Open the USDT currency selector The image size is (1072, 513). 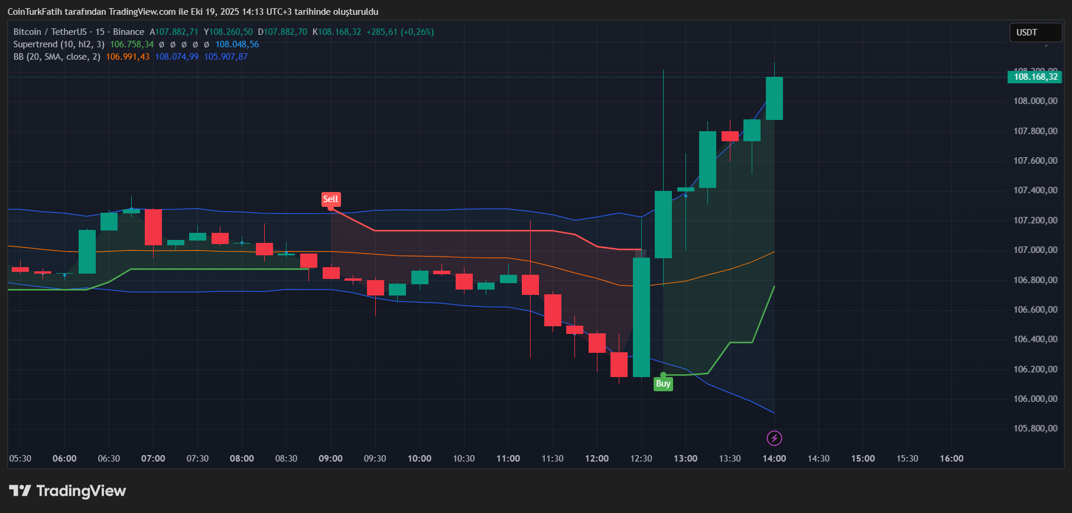[1035, 33]
